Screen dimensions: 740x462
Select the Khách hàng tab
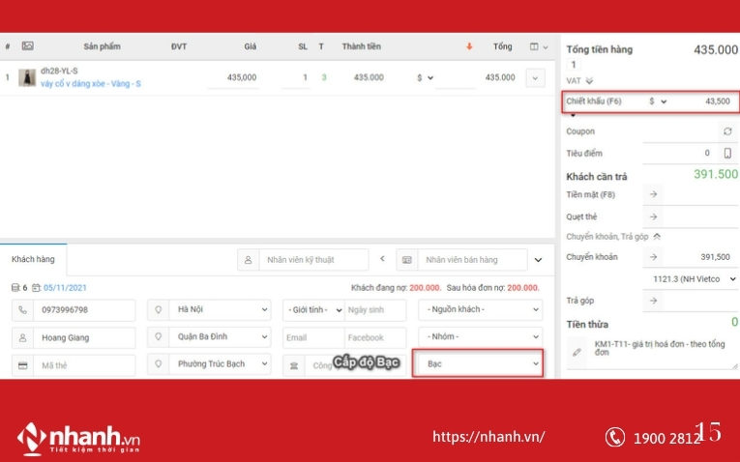(33, 259)
